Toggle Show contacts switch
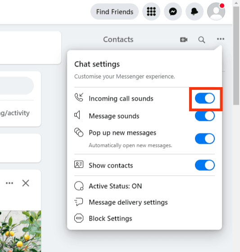Image resolution: width=240 pixels, height=252 pixels. pyautogui.click(x=205, y=165)
